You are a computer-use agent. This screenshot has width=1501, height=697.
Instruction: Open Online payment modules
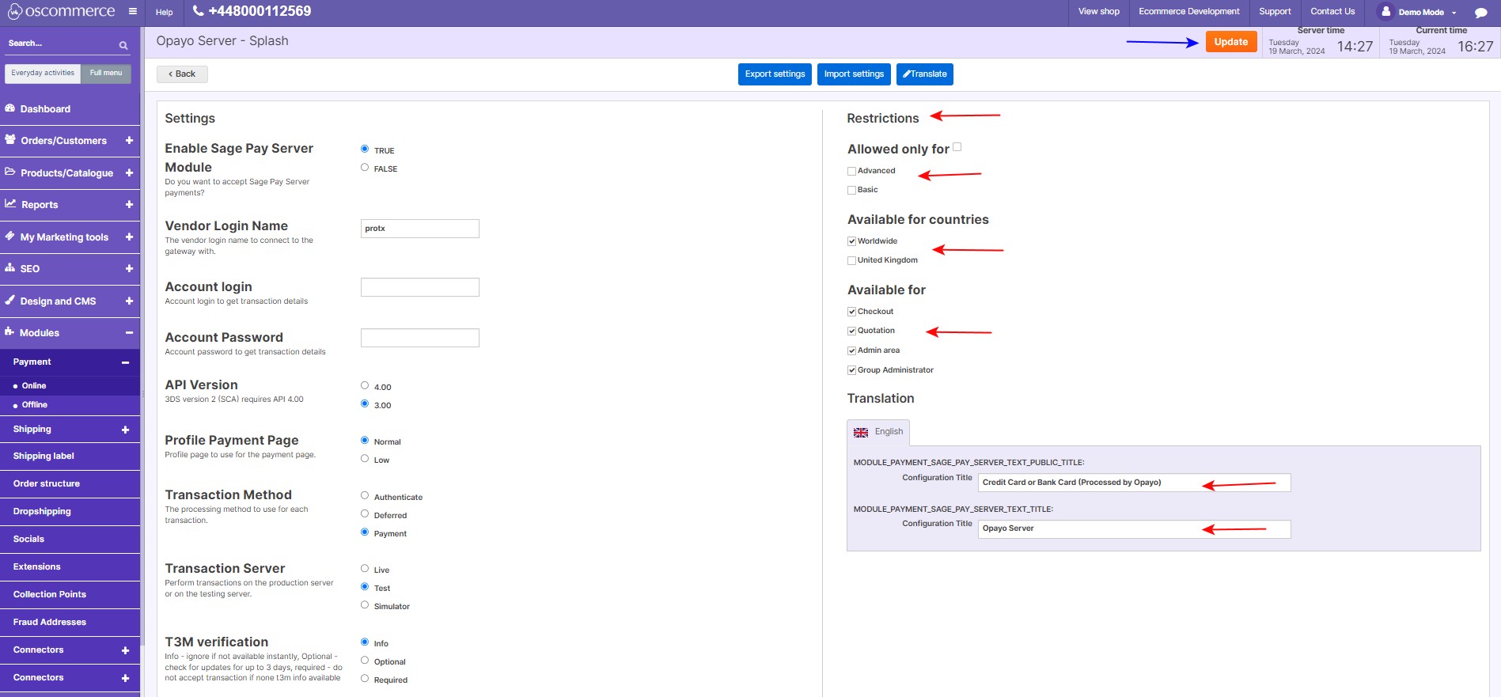[x=34, y=385]
